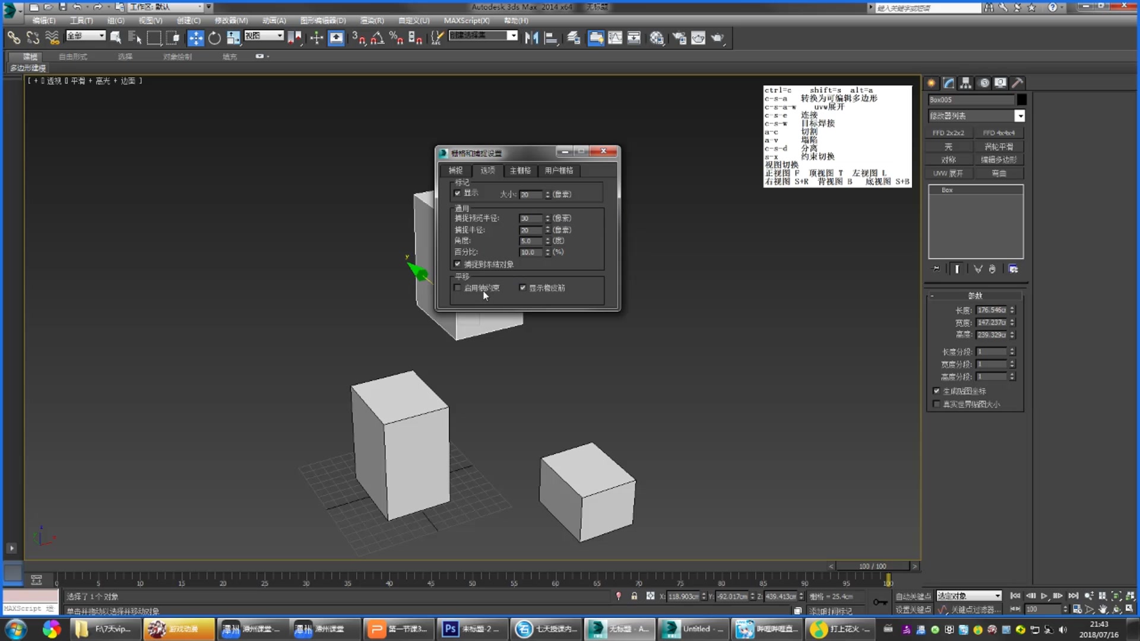
Task: Open the MAXScript(X) menu
Action: 466,20
